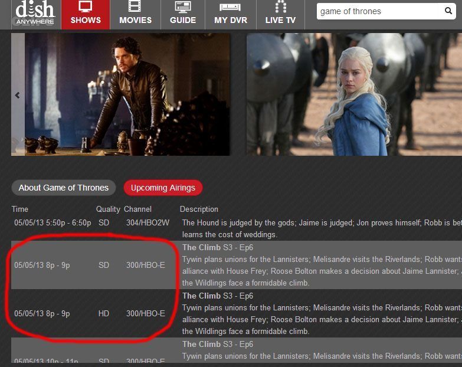Click the carousel previous arrow
Viewport: 462px width, 367px height.
point(17,95)
